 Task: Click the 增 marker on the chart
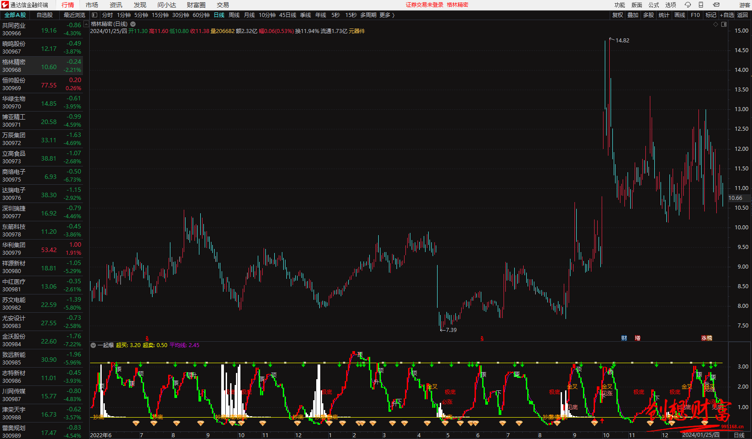[637, 338]
